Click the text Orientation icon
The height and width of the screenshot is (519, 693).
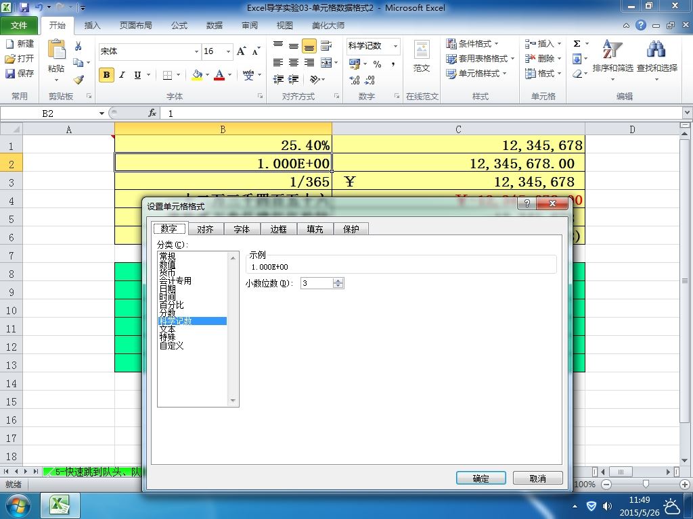pos(315,80)
